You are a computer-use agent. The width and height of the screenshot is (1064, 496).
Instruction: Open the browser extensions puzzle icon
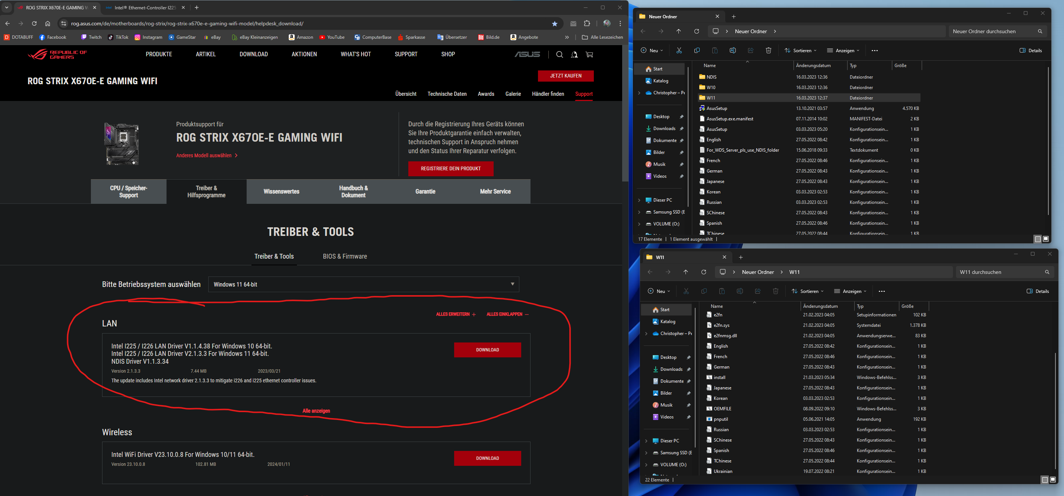click(x=587, y=23)
